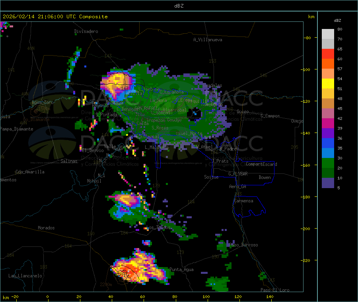Click the 'km' label at the bottom left
The height and width of the screenshot is (302, 358).
6,298
